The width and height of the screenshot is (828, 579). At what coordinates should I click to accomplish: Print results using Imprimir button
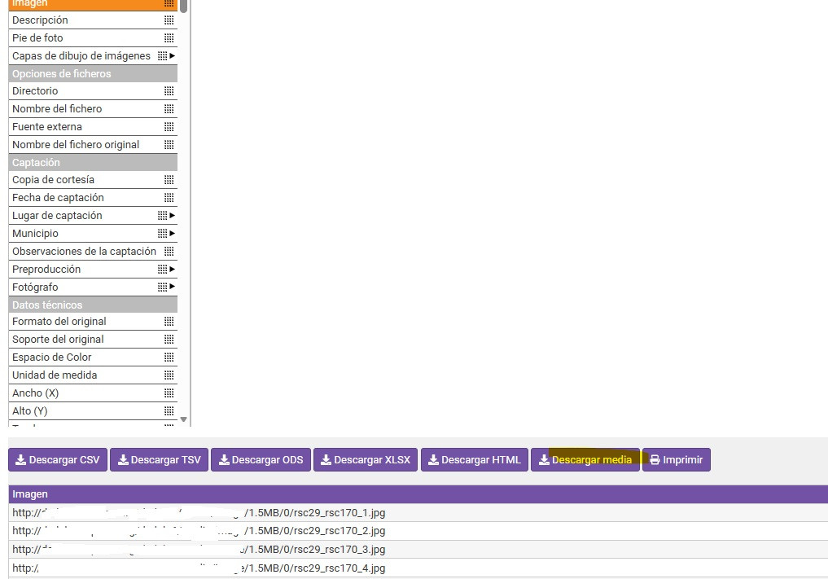(x=676, y=460)
